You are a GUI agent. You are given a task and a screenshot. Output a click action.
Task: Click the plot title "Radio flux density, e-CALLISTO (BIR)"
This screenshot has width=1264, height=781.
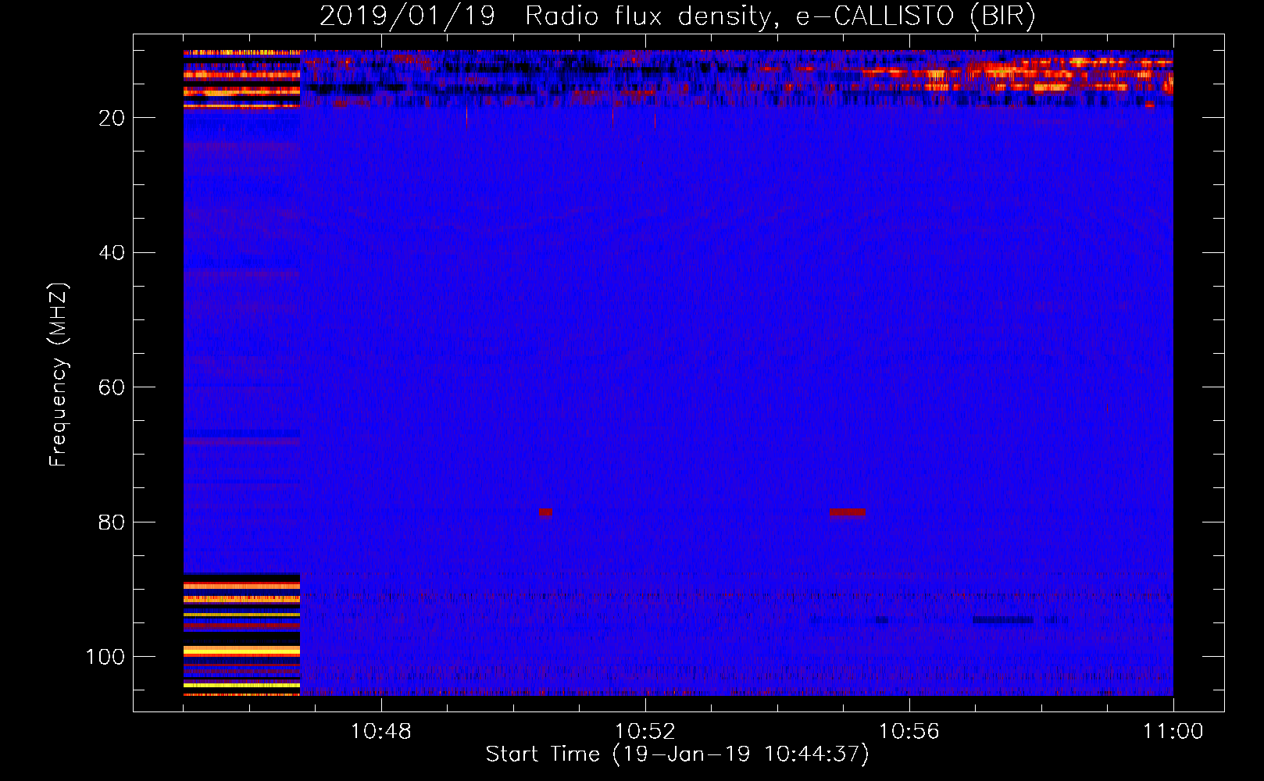(x=780, y=16)
